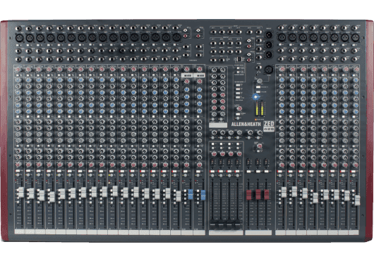This screenshot has height=261, width=374.
Task: Toggle the first channel's mute button
Action: (x=18, y=171)
